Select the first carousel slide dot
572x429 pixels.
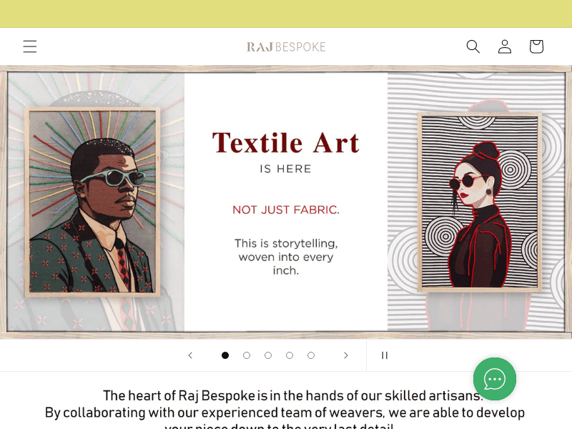pos(225,355)
